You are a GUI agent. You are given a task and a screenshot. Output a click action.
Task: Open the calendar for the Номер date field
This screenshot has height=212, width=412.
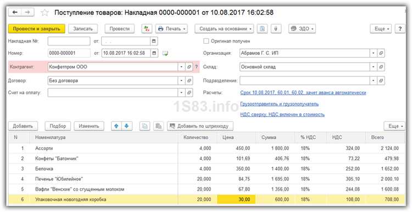[x=154, y=53]
